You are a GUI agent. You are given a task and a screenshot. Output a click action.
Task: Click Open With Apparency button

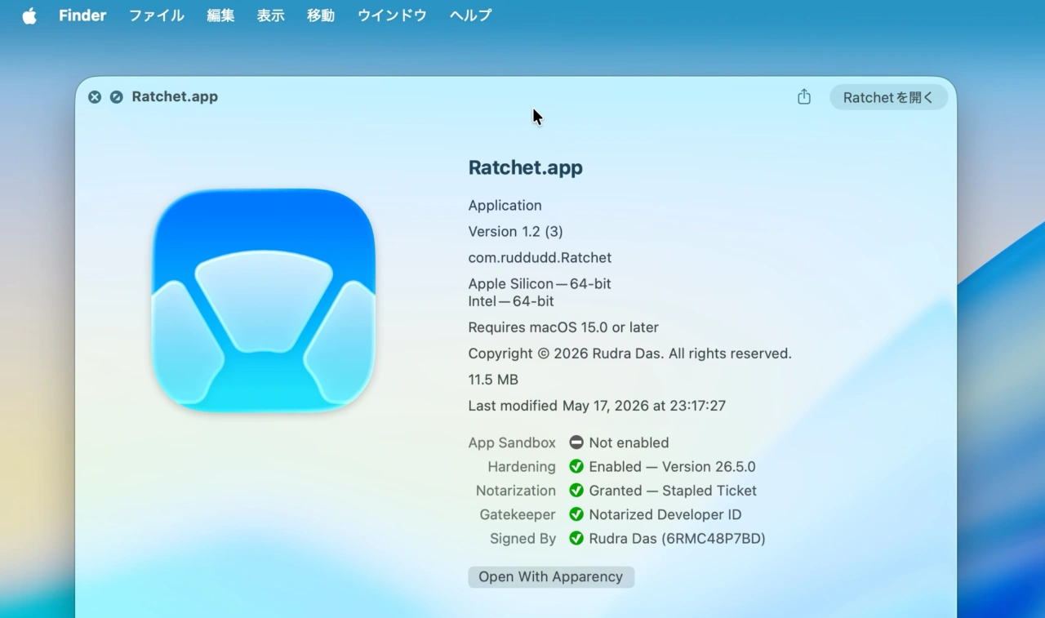pos(551,577)
